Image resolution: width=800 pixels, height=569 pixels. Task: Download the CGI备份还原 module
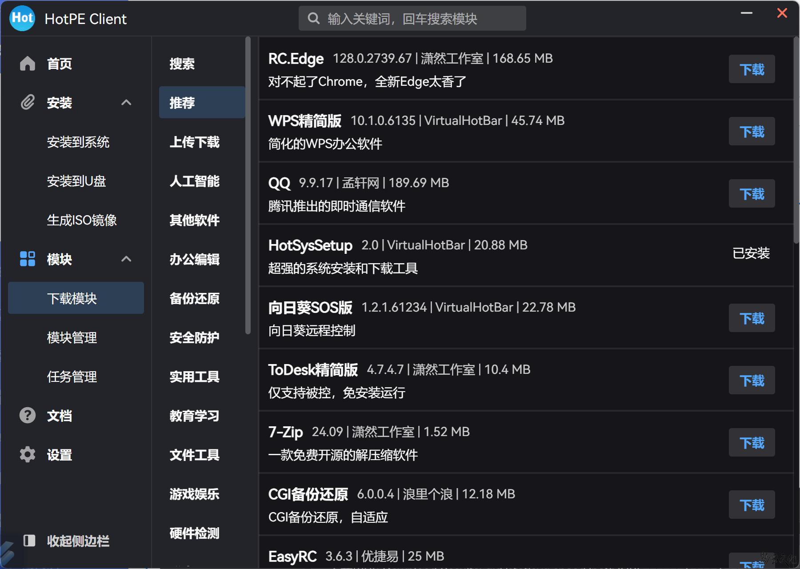[752, 505]
